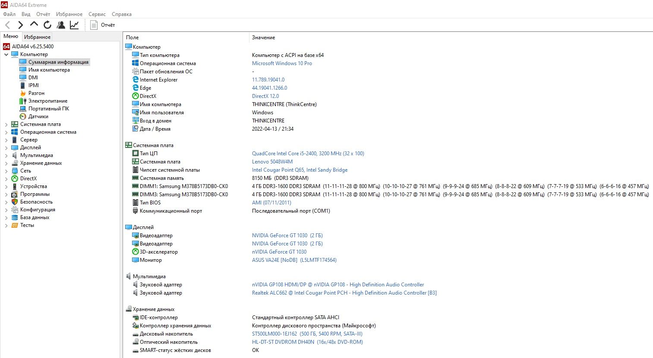The width and height of the screenshot is (653, 358).
Task: Expand the Тесты tree node
Action: click(x=6, y=225)
